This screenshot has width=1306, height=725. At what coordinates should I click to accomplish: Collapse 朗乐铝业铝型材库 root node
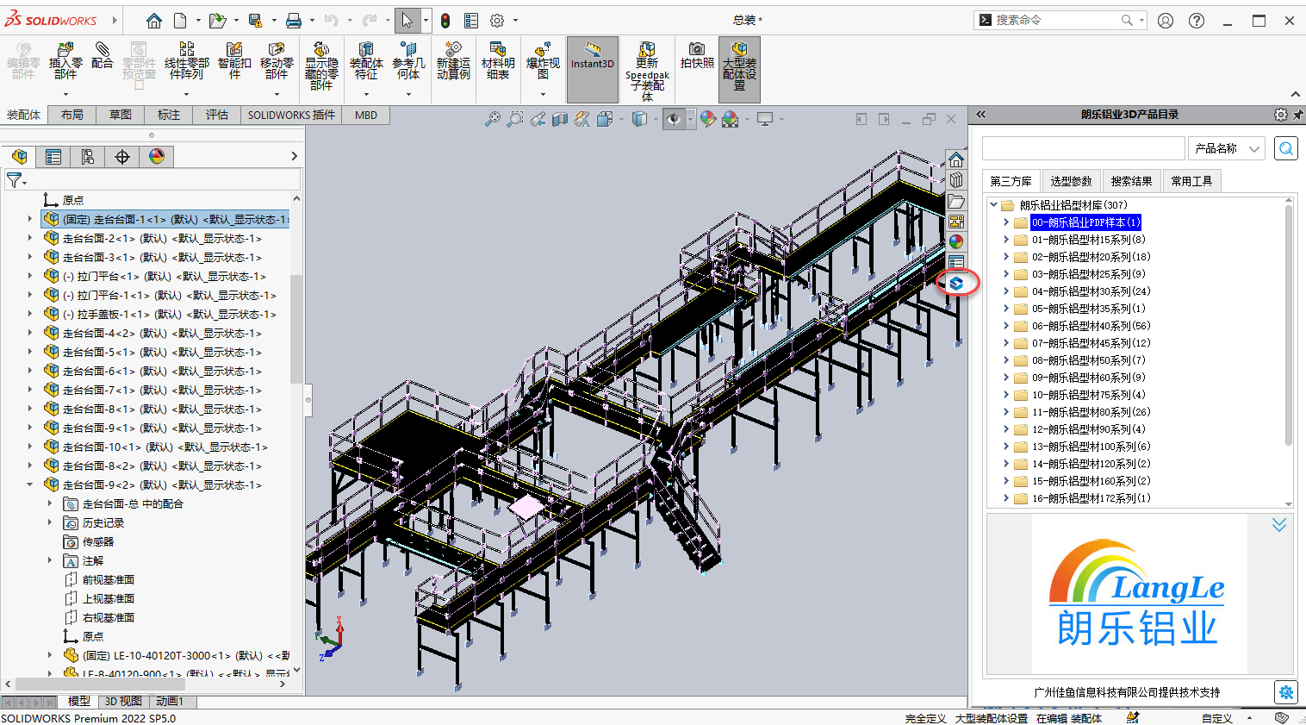(x=993, y=205)
